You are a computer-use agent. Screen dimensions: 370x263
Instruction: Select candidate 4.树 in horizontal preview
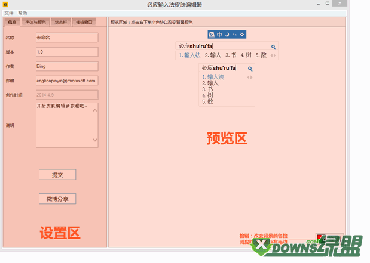click(246, 55)
